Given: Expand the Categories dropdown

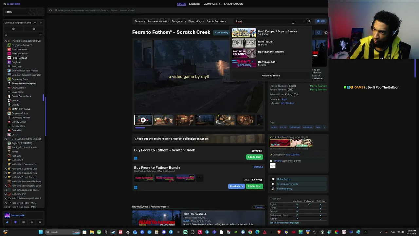Looking at the screenshot, I should point(179,21).
